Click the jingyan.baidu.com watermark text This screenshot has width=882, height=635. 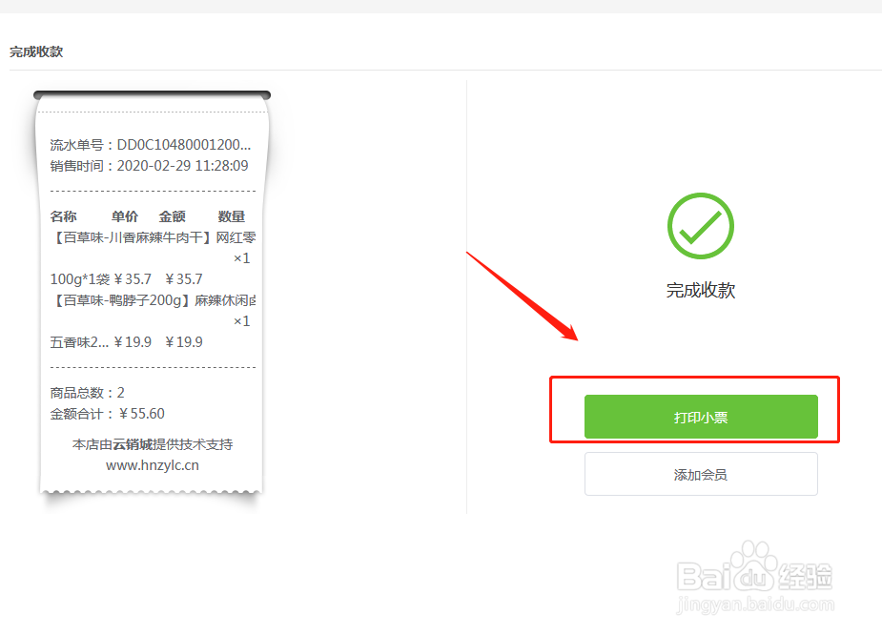point(755,604)
